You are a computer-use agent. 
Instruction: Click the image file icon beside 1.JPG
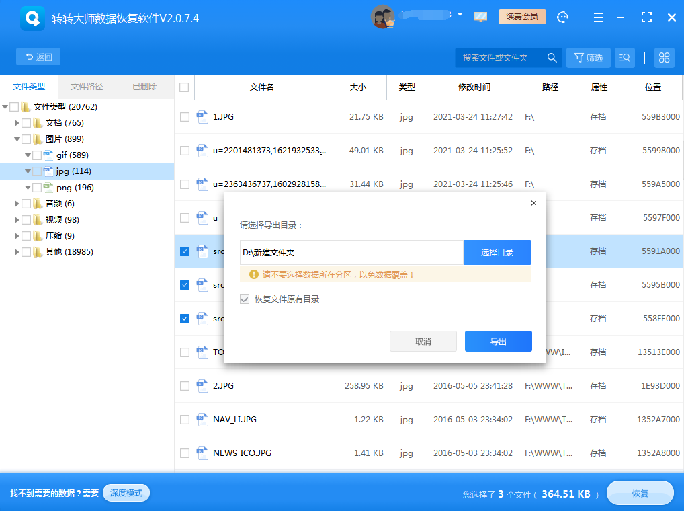pos(202,116)
